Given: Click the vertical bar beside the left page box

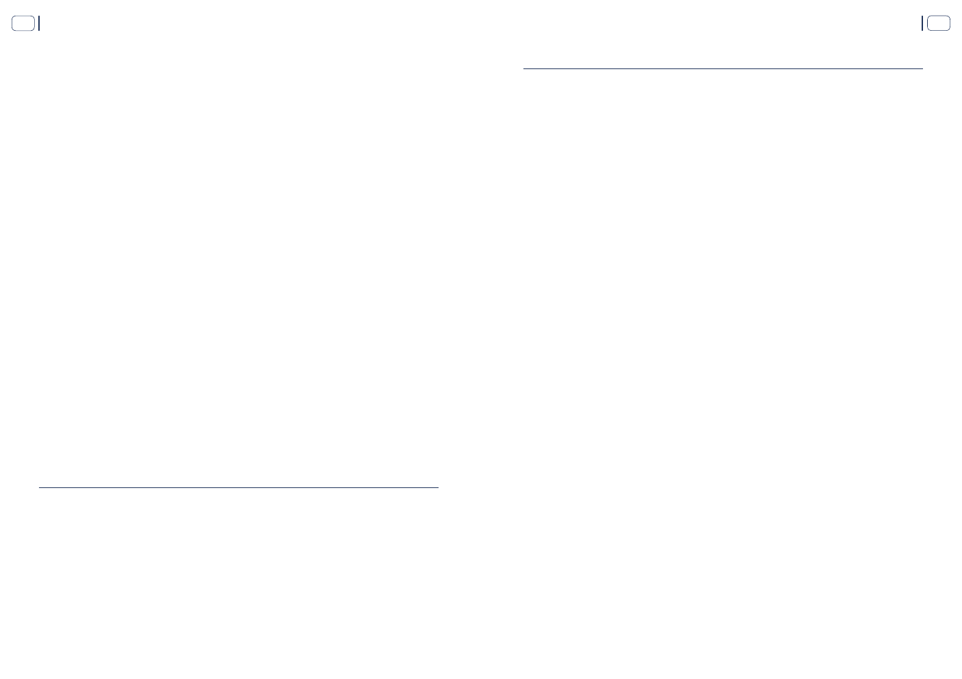Looking at the screenshot, I should pos(39,23).
